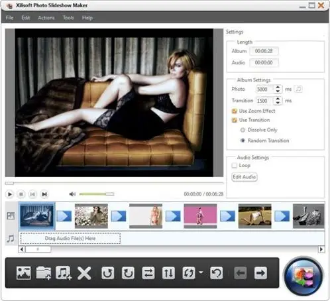Flip photo vertically with the toolbar icon
330x301 pixels.
pyautogui.click(x=168, y=273)
